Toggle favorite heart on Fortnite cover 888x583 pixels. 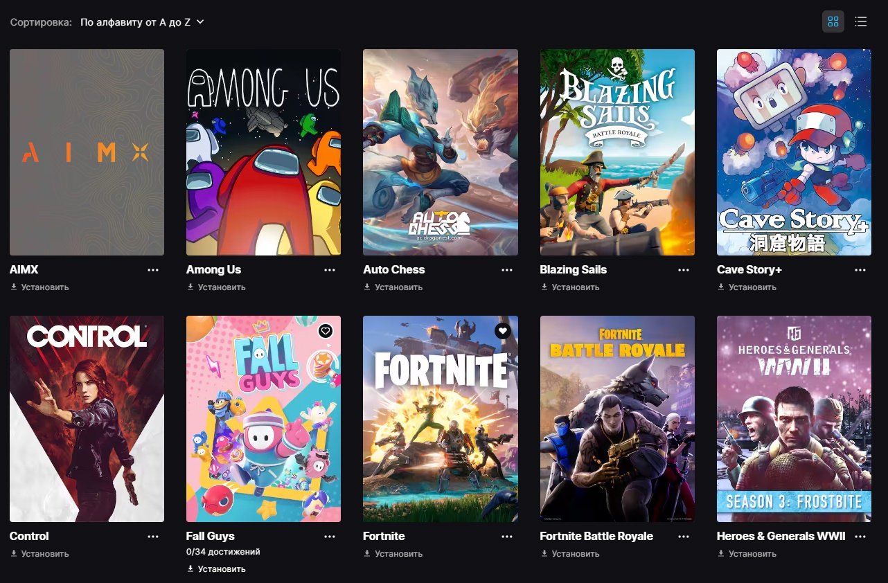[503, 331]
